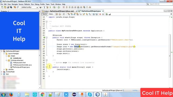Open the Refactor menu
The width and height of the screenshot is (173, 97).
[27, 4]
